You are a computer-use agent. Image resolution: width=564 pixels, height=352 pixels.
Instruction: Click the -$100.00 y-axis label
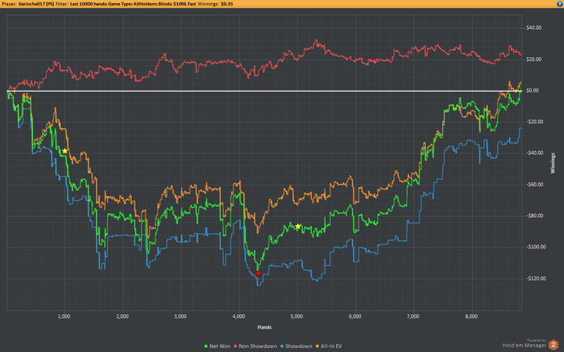(x=536, y=248)
